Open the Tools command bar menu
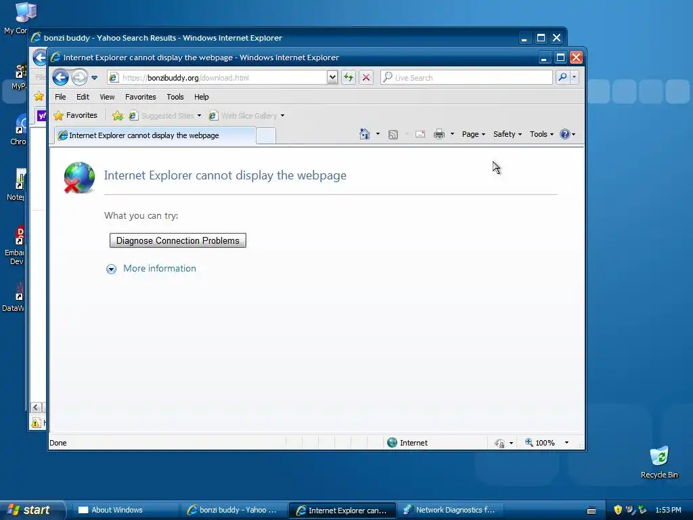This screenshot has height=520, width=693. point(541,134)
